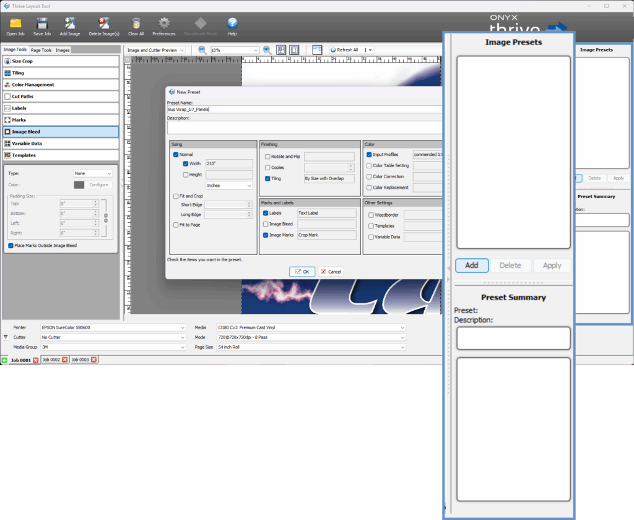
Task: Select the Job 0002 tab
Action: click(51, 359)
